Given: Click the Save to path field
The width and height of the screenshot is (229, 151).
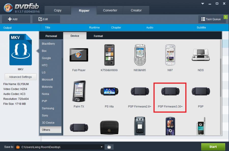Looking at the screenshot, I should [60, 147].
